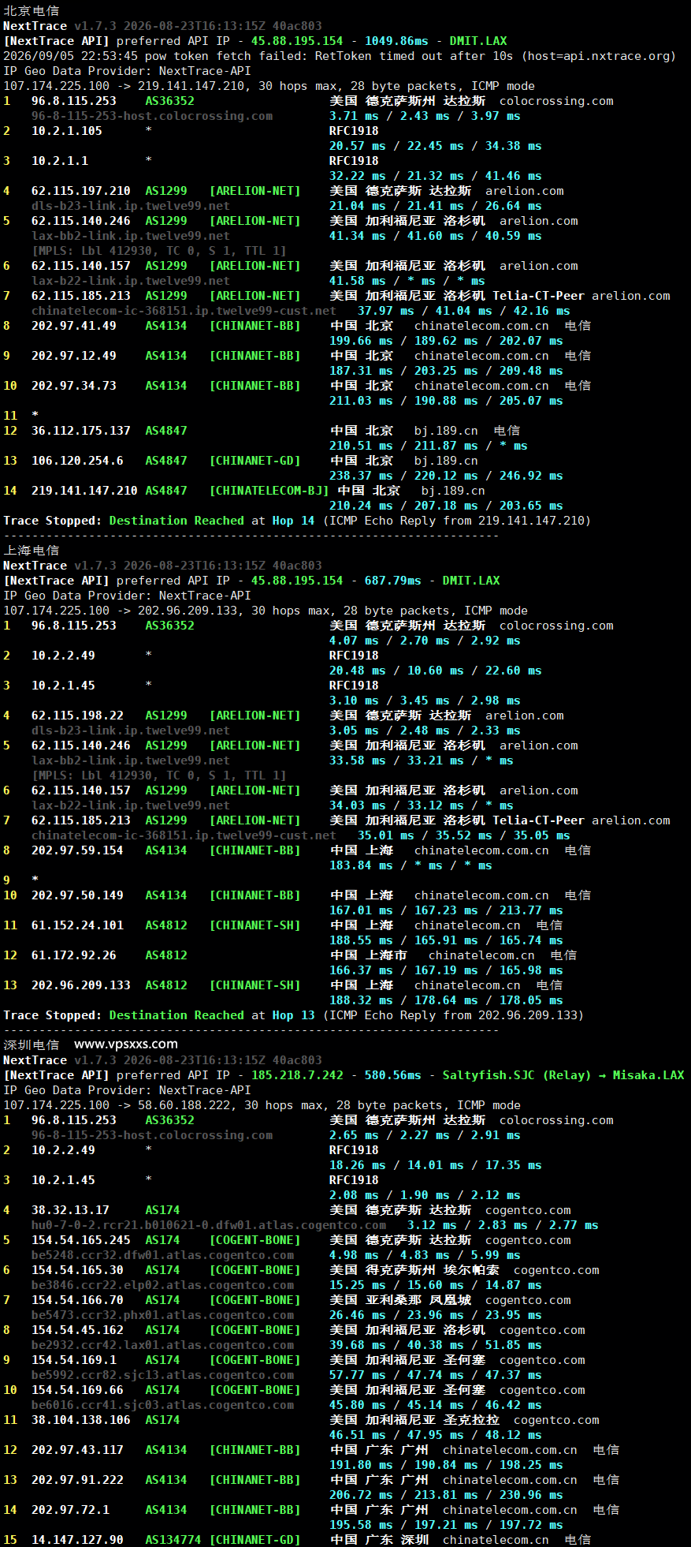The image size is (691, 1547).
Task: Click the trace destination IP '58.60.188.222'
Action: [184, 1105]
